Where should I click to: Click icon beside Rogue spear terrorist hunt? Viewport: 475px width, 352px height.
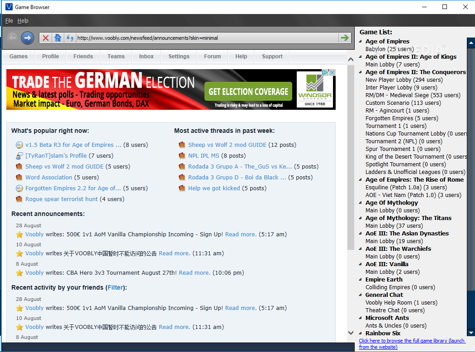(x=19, y=199)
